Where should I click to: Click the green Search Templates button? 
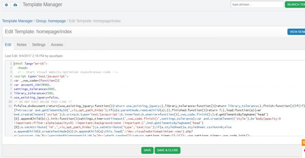295,5
